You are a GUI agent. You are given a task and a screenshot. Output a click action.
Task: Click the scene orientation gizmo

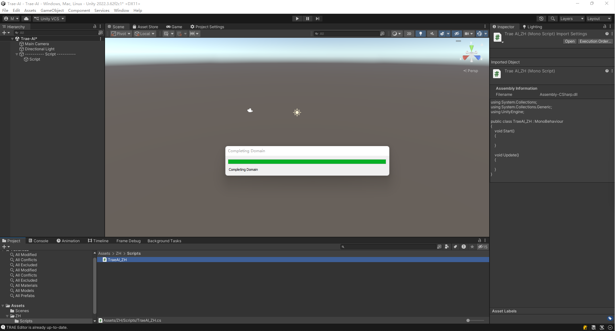[471, 54]
